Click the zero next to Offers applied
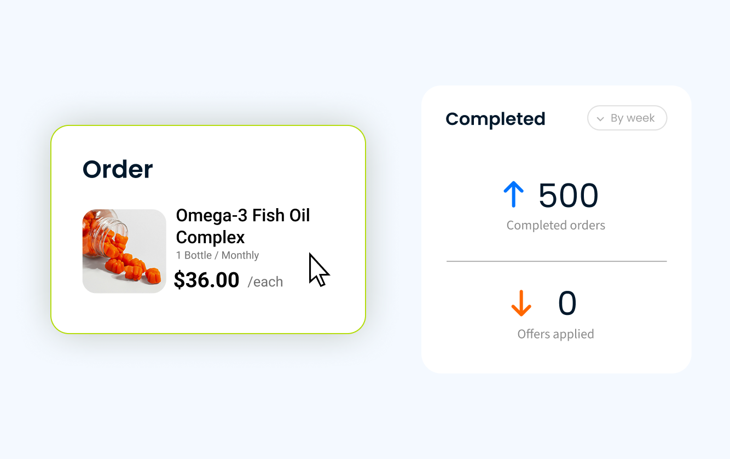The image size is (730, 459). [x=567, y=304]
